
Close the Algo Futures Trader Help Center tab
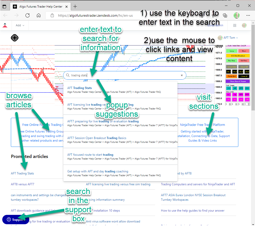point(66,7)
